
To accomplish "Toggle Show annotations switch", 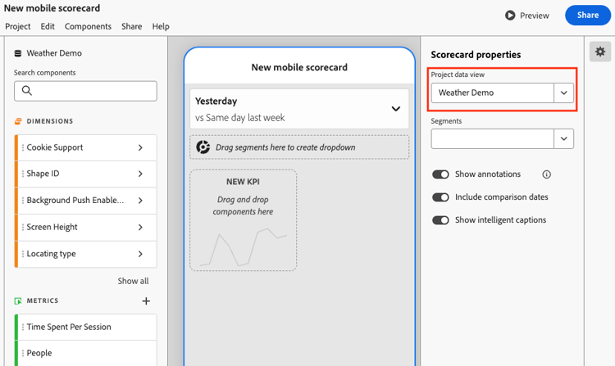I will pyautogui.click(x=440, y=174).
